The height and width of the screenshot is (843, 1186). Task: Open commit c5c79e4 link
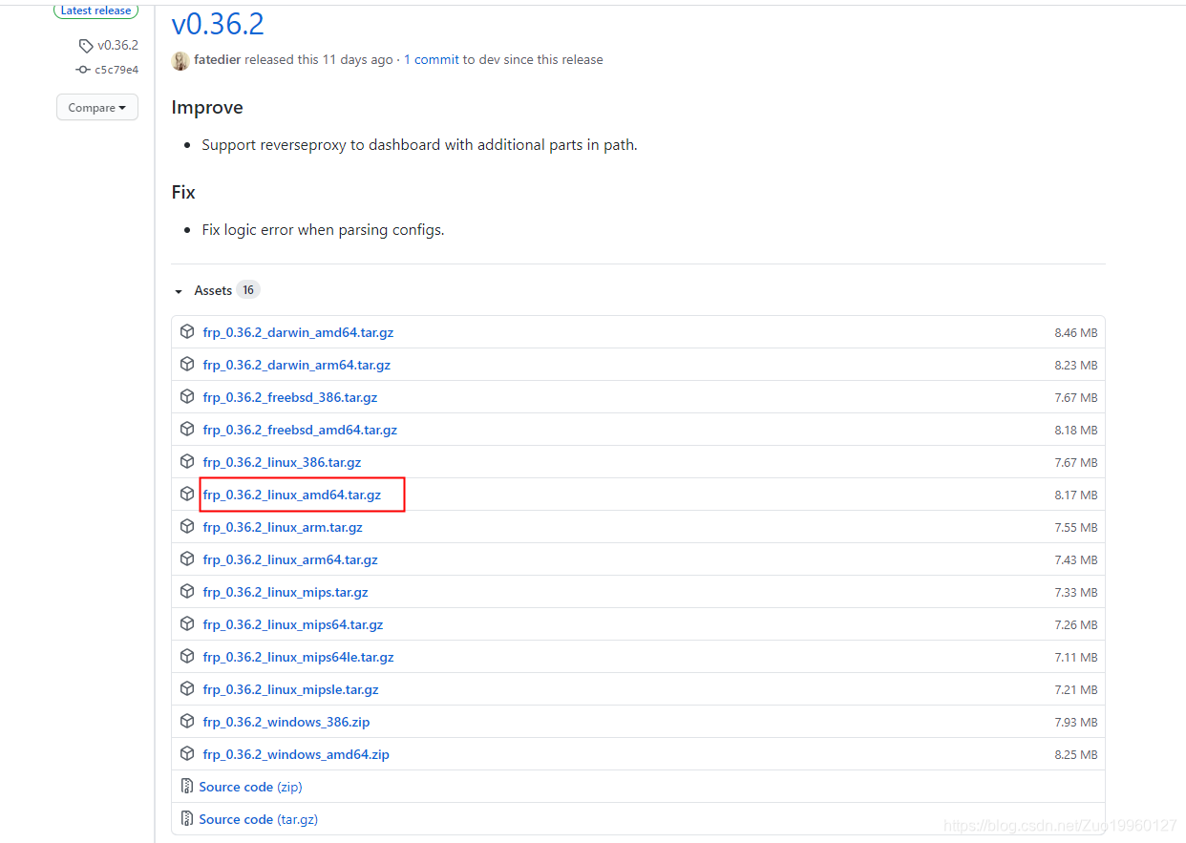click(x=116, y=70)
